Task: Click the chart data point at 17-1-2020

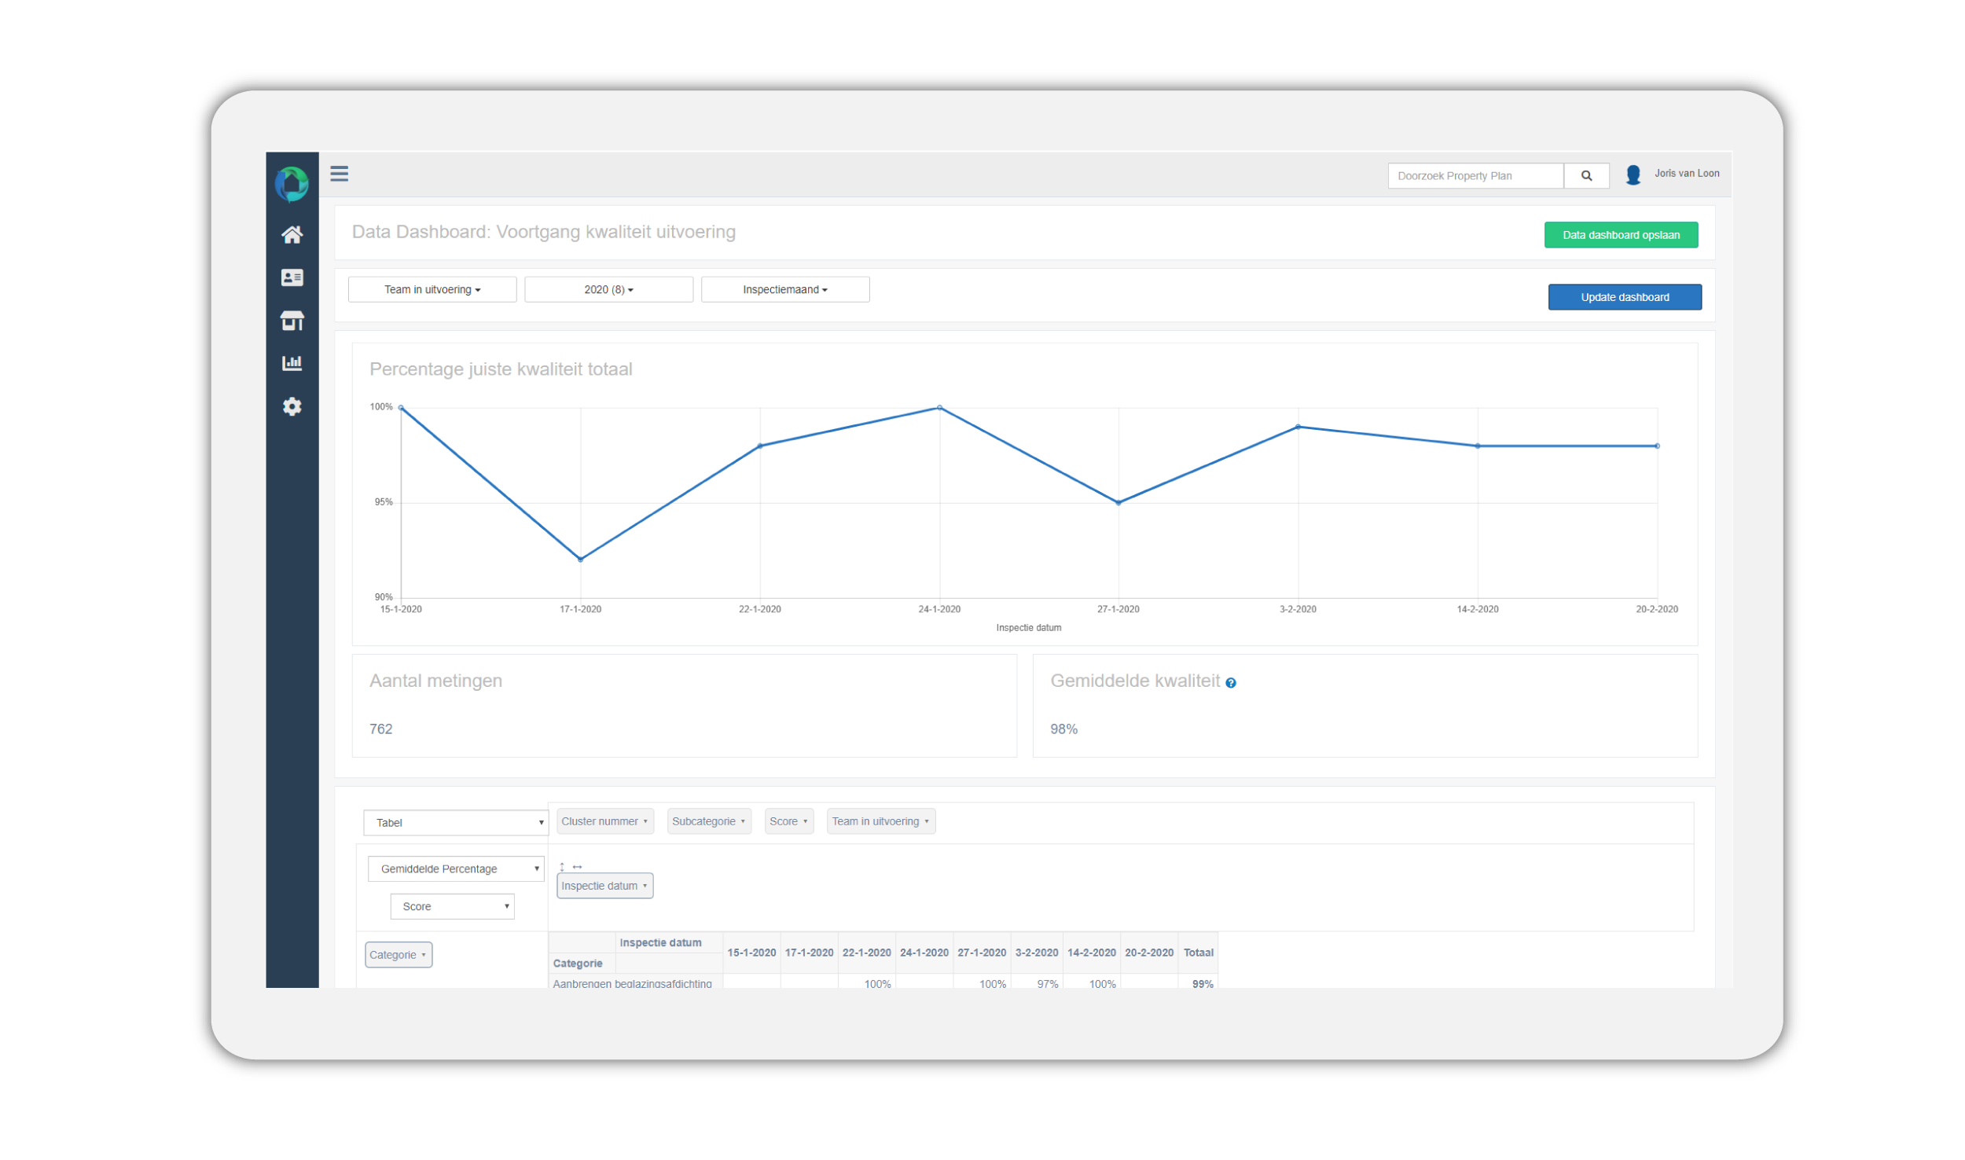Action: pos(581,560)
